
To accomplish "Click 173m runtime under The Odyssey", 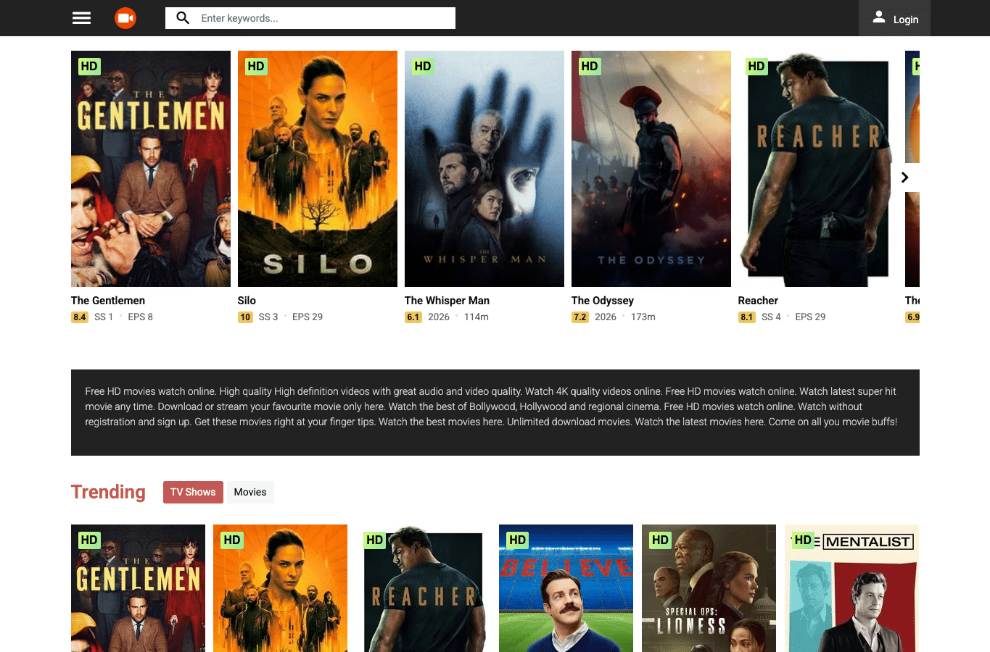I will [643, 317].
